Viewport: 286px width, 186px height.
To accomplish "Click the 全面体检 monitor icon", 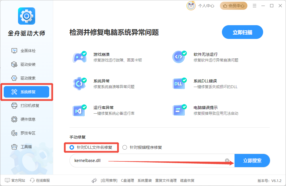I will point(14,51).
